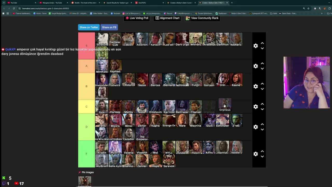Select Scratch character in S tier
The height and width of the screenshot is (187, 332).
102,39
